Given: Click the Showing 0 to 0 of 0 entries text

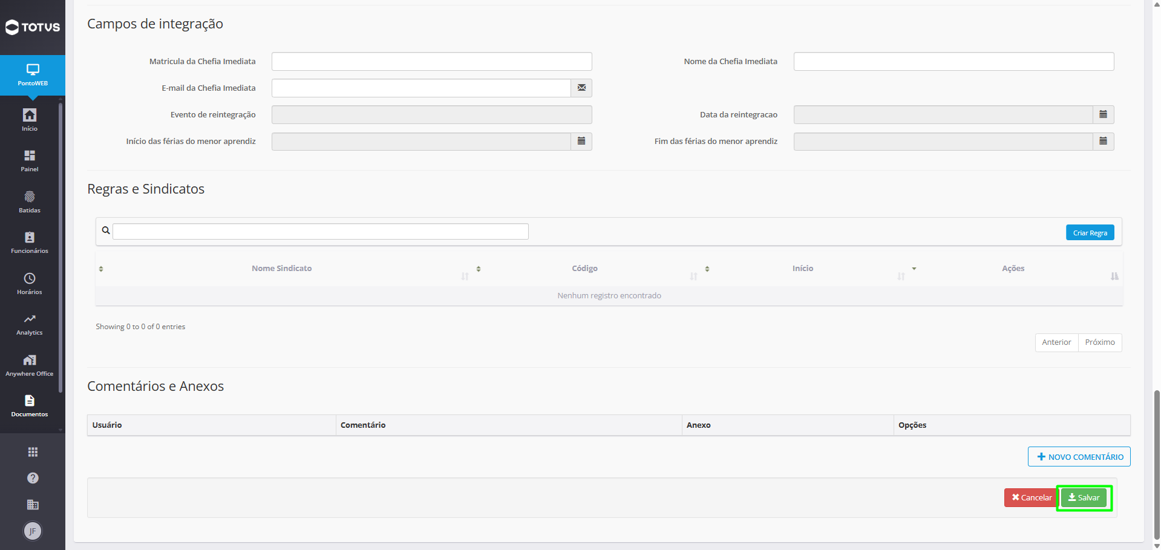Looking at the screenshot, I should 140,327.
